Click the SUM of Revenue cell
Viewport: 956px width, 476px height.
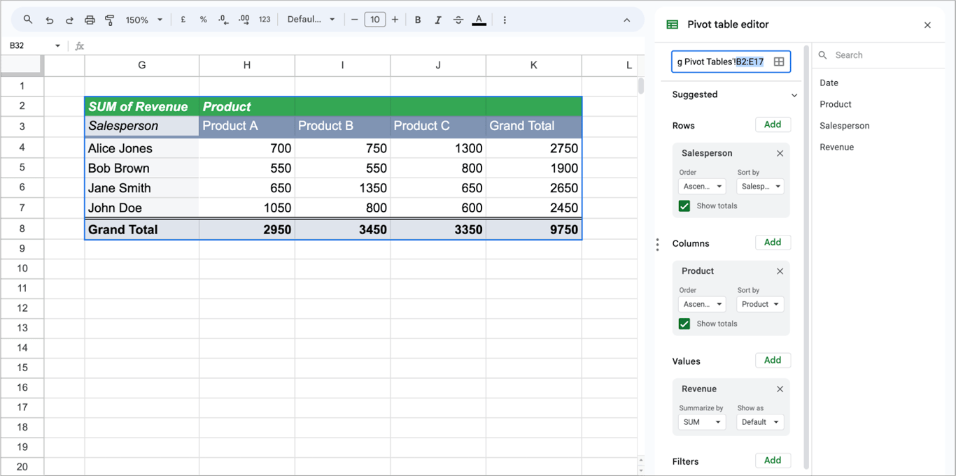pyautogui.click(x=142, y=106)
